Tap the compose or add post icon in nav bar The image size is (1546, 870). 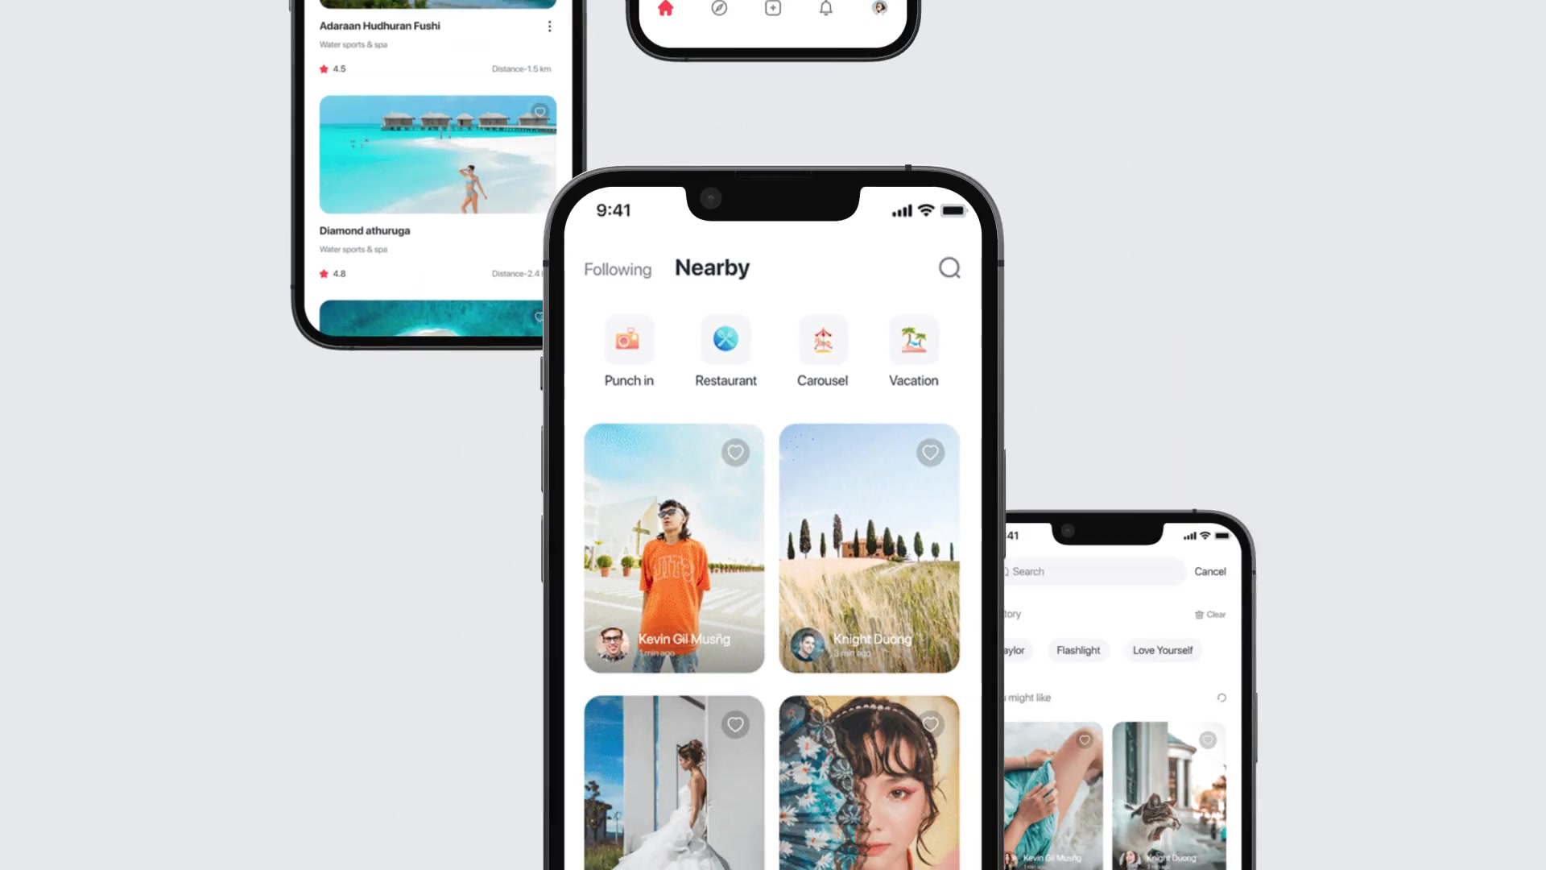point(772,9)
